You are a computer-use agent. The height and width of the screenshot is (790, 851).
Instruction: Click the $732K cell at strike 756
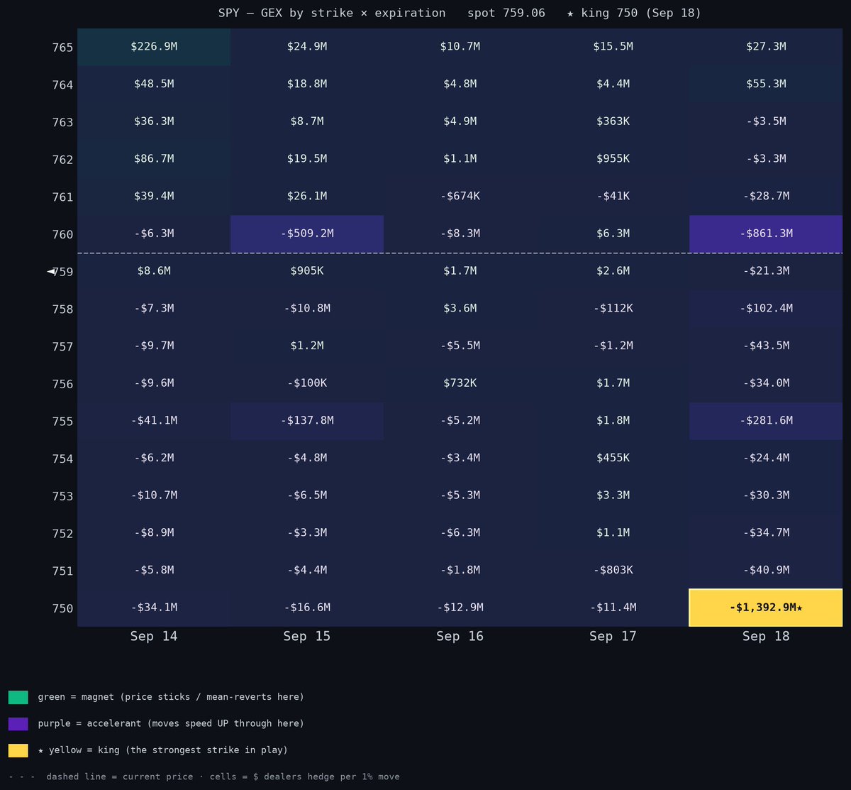460,383
